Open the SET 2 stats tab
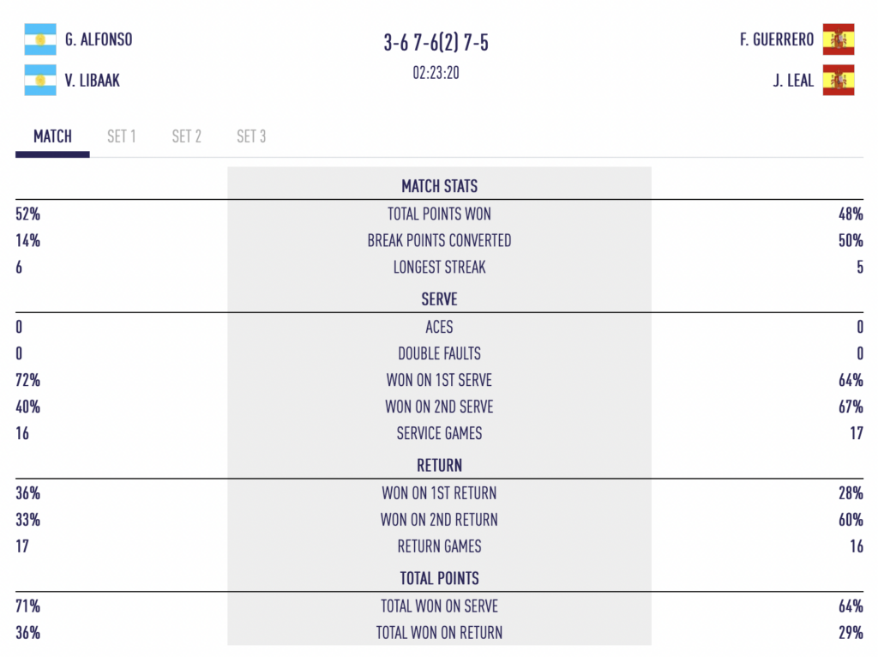 coord(186,136)
